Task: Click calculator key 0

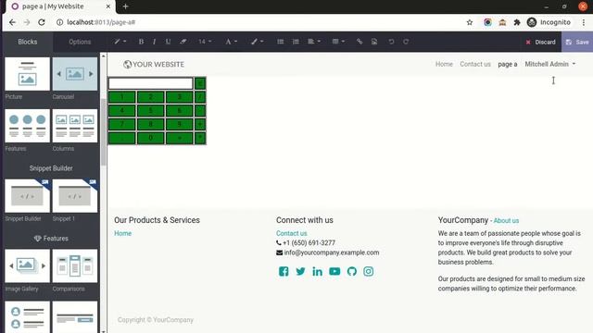Action: (x=150, y=138)
